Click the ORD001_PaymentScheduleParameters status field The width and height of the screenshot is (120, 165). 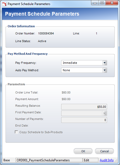tap(49, 160)
